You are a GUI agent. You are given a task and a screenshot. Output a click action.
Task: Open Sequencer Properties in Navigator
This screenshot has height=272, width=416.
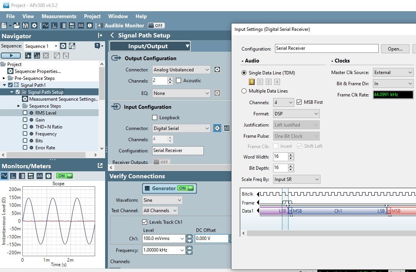[37, 71]
